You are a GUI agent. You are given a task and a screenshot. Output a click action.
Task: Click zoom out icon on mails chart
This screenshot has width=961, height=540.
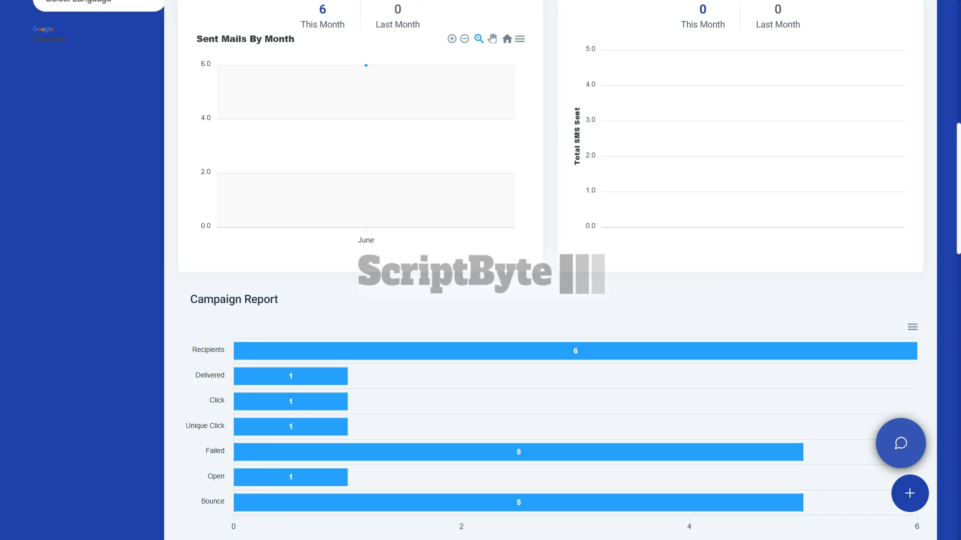[x=464, y=39]
